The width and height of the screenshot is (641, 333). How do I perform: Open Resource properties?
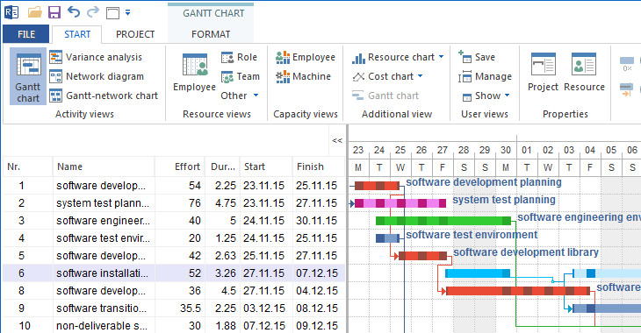pos(584,73)
